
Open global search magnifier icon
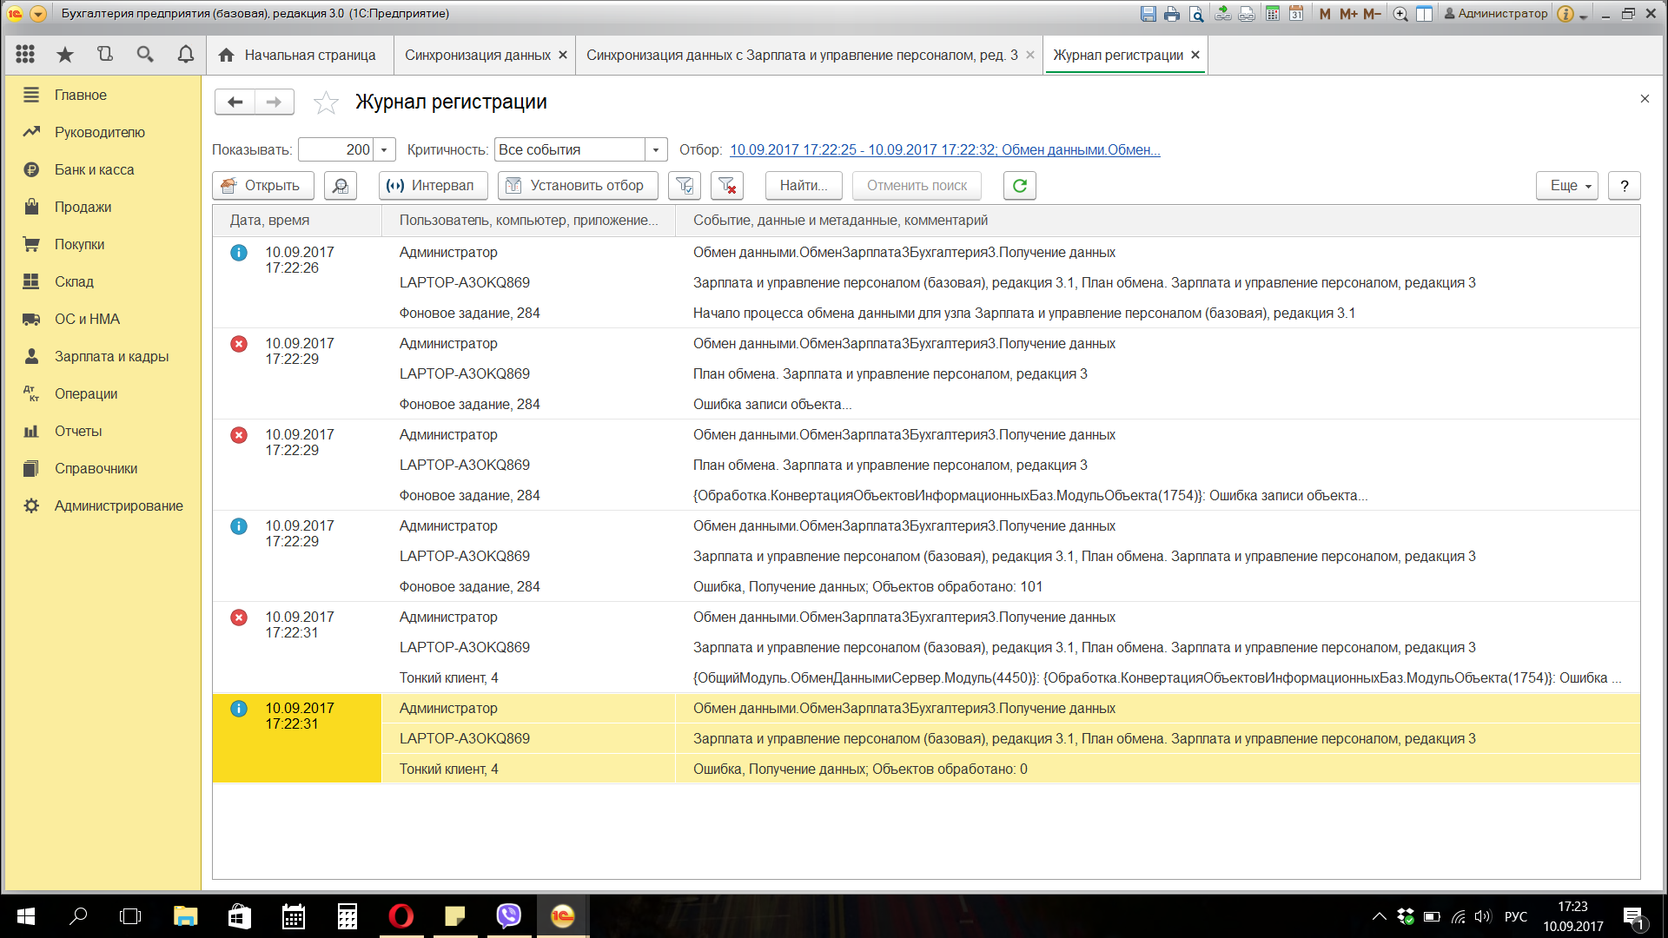coord(145,55)
